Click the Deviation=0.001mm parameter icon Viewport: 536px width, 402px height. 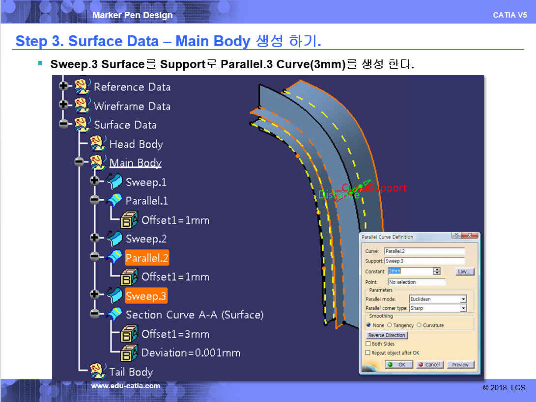click(x=130, y=352)
